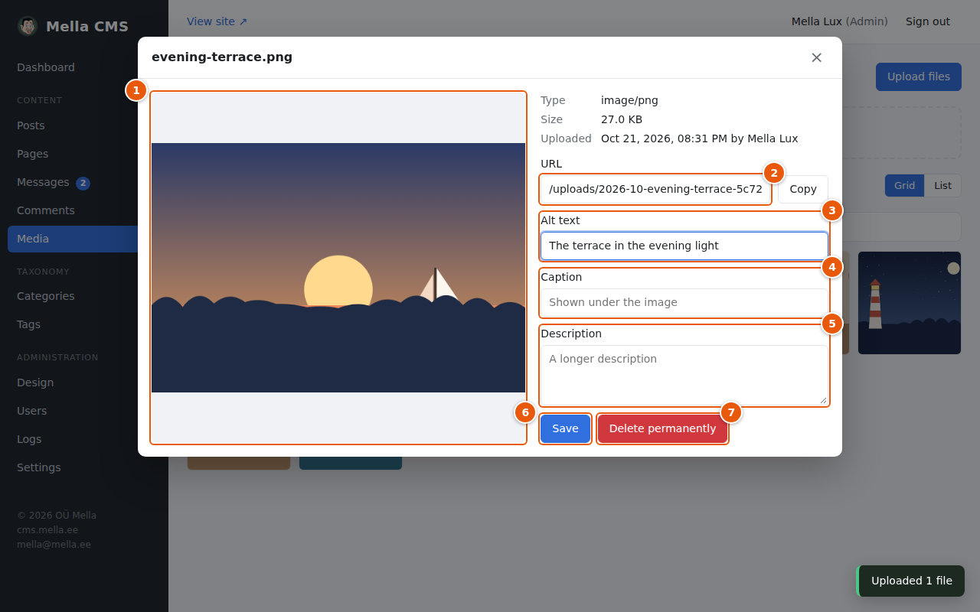Open the lighthouse thumbnail in media grid

[x=910, y=303]
